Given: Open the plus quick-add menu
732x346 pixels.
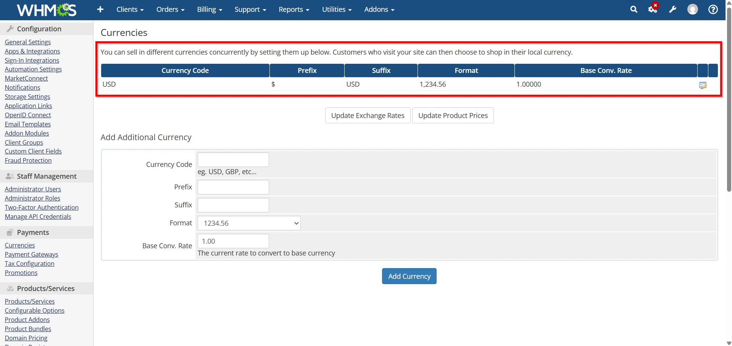Looking at the screenshot, I should 100,9.
